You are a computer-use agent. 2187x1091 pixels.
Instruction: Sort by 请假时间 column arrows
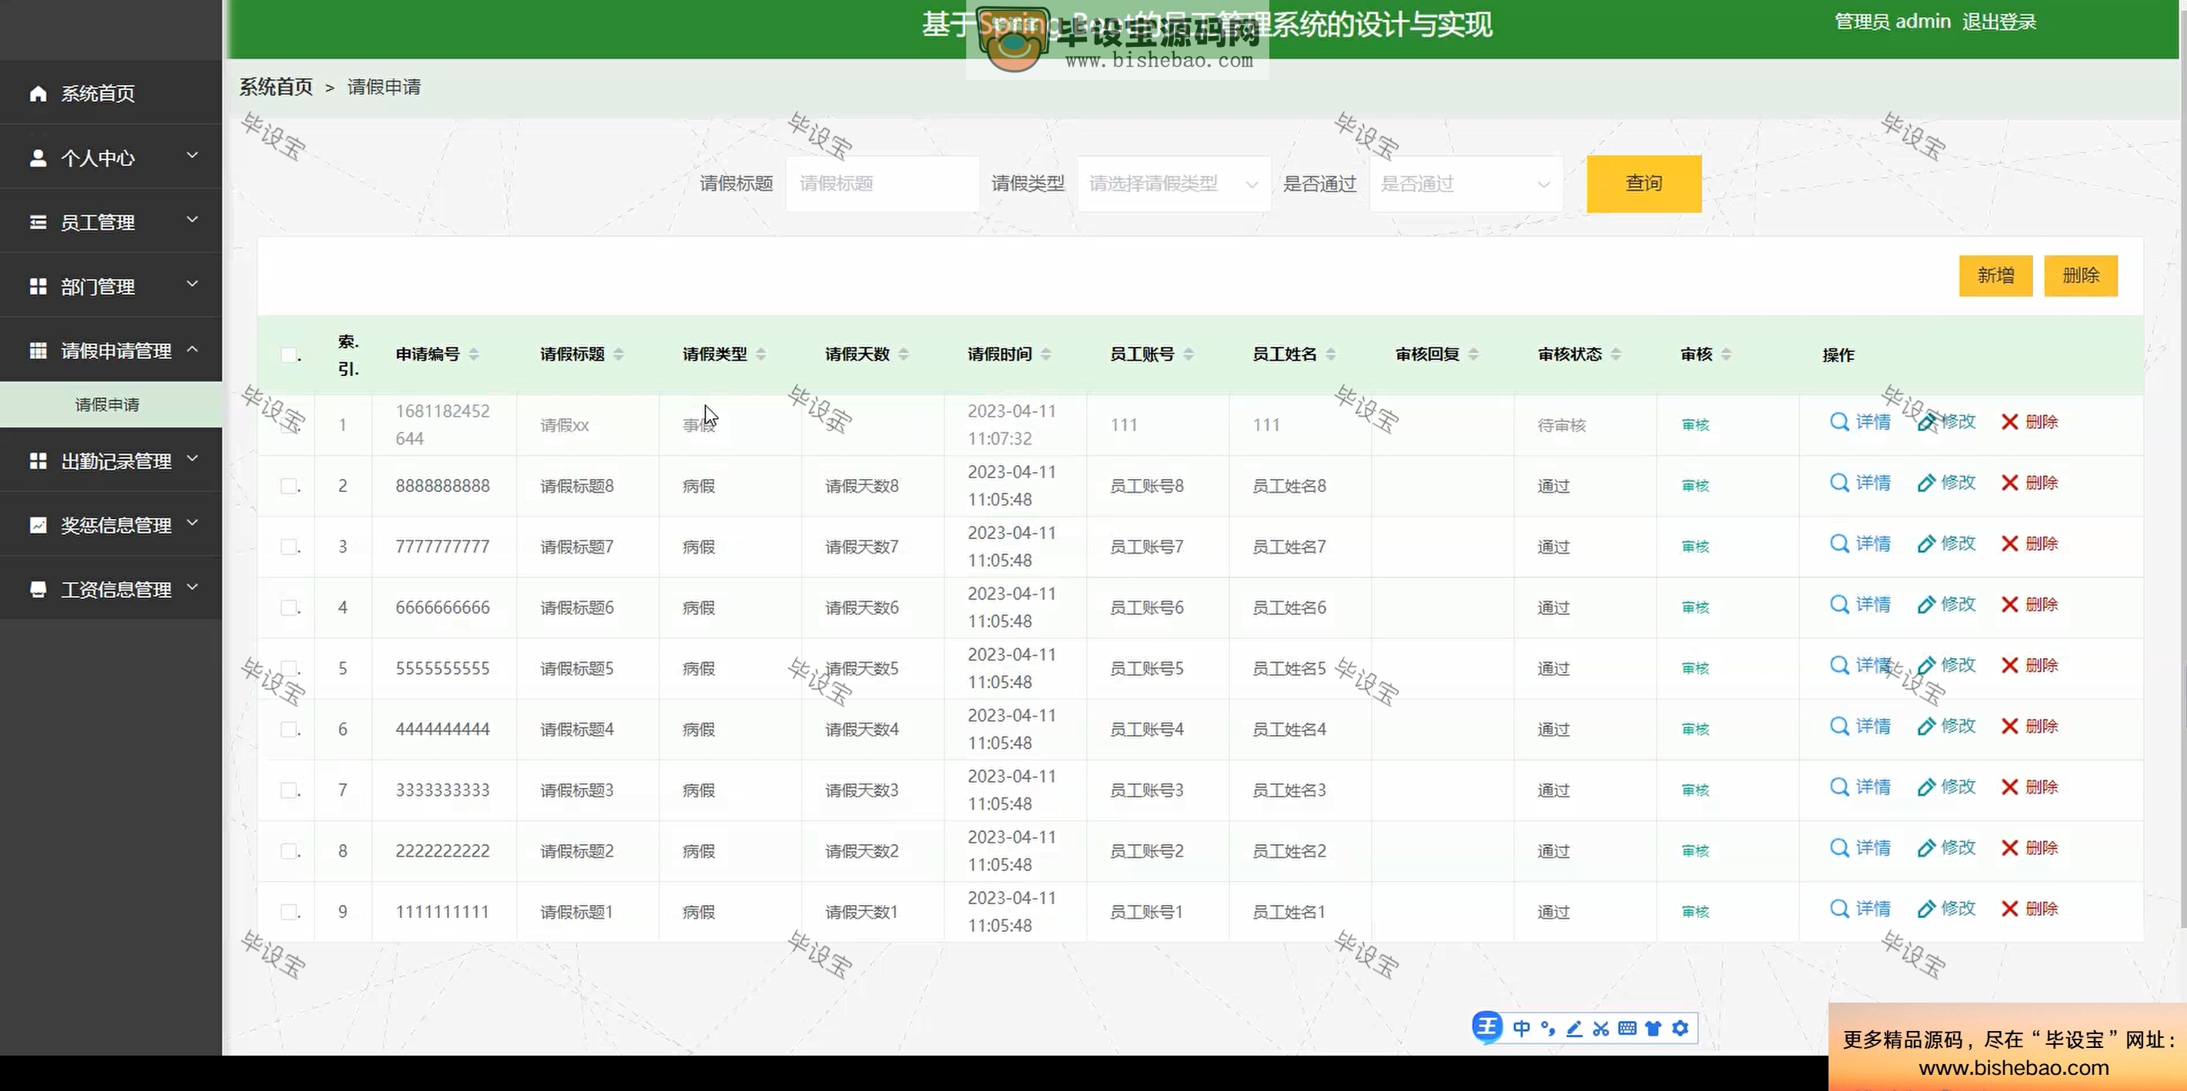(x=1046, y=354)
